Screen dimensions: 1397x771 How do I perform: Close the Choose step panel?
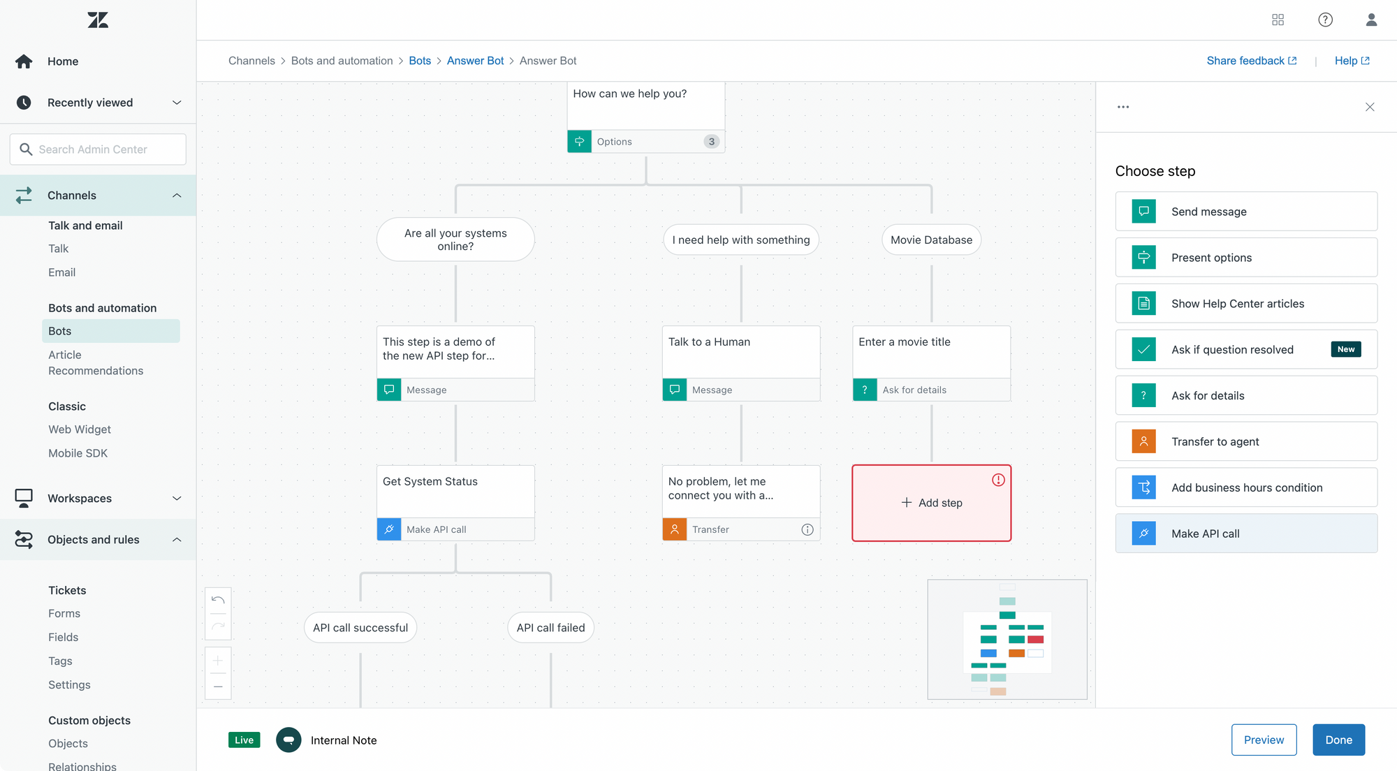(1370, 107)
